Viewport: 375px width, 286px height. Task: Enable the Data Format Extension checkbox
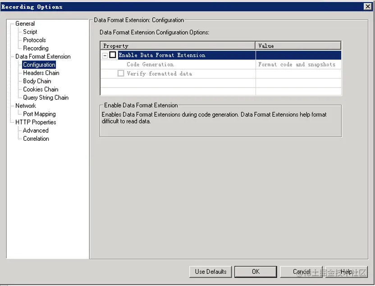point(113,55)
